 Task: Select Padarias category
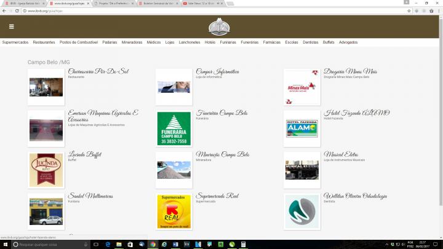click(x=110, y=42)
